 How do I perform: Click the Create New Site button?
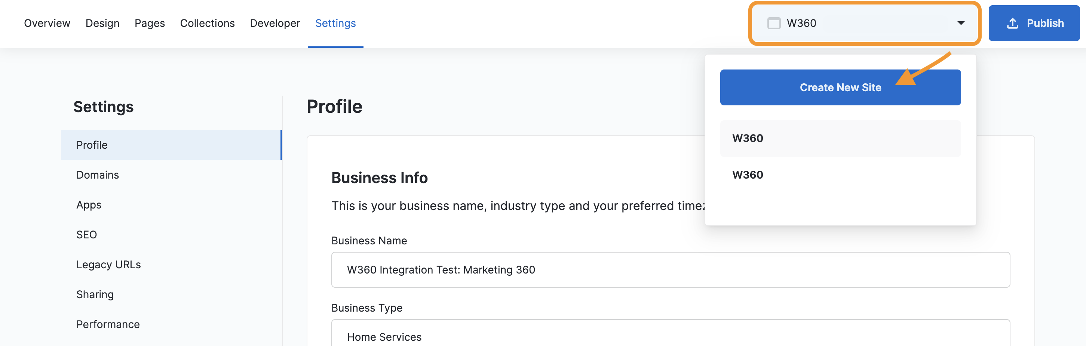[840, 87]
